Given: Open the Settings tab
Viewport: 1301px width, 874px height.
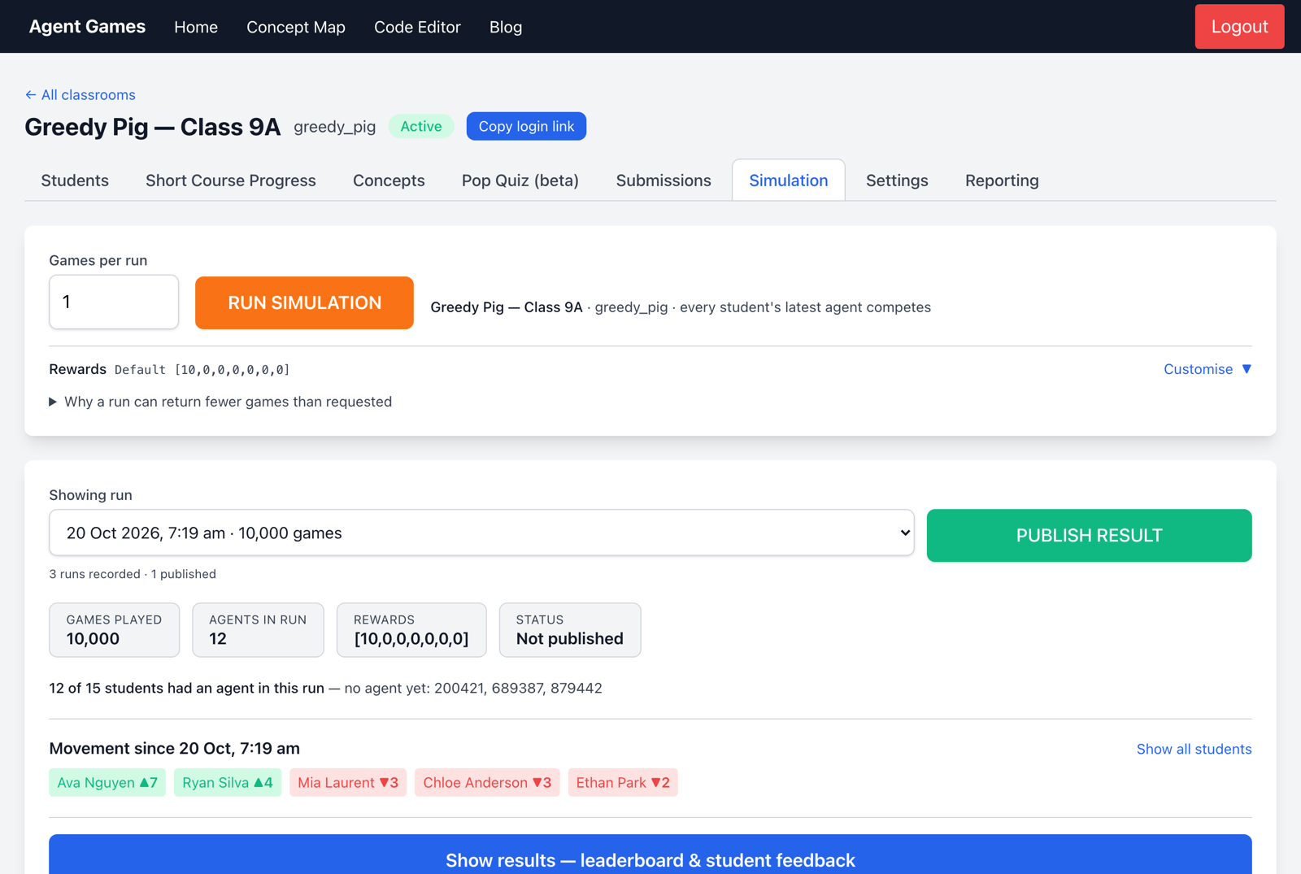Looking at the screenshot, I should (897, 180).
